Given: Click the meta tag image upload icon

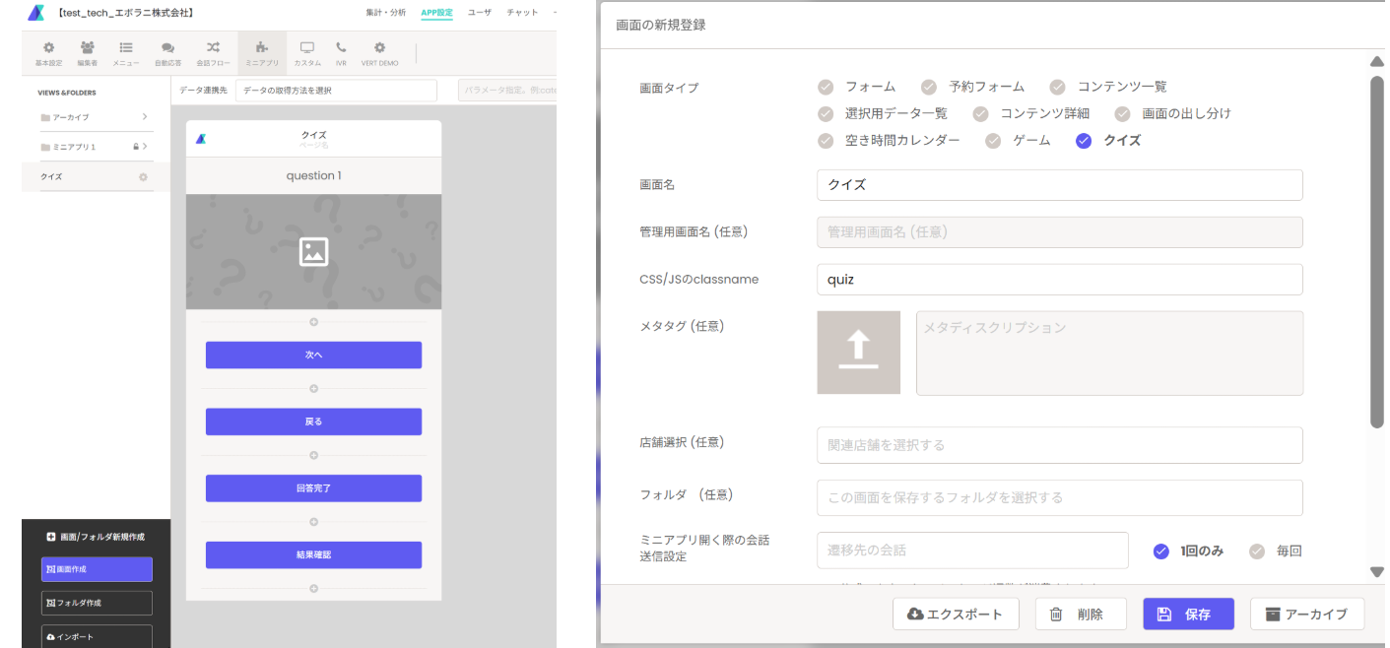Looking at the screenshot, I should (x=858, y=353).
